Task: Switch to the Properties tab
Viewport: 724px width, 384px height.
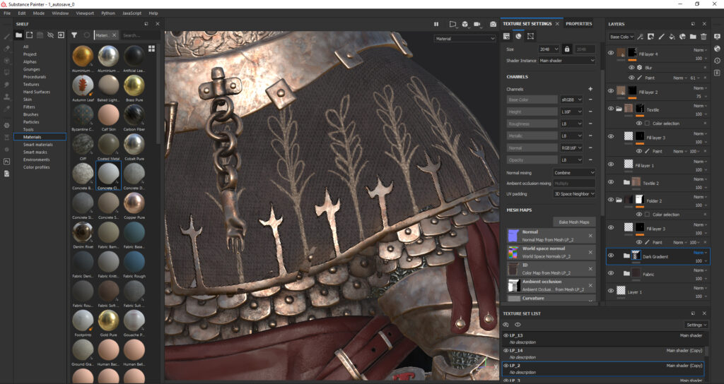Action: pos(578,24)
